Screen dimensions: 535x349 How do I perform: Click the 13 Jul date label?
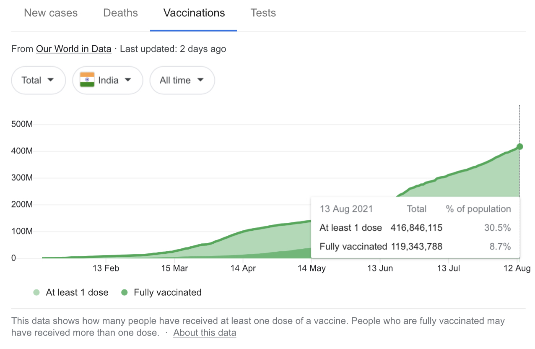point(449,268)
